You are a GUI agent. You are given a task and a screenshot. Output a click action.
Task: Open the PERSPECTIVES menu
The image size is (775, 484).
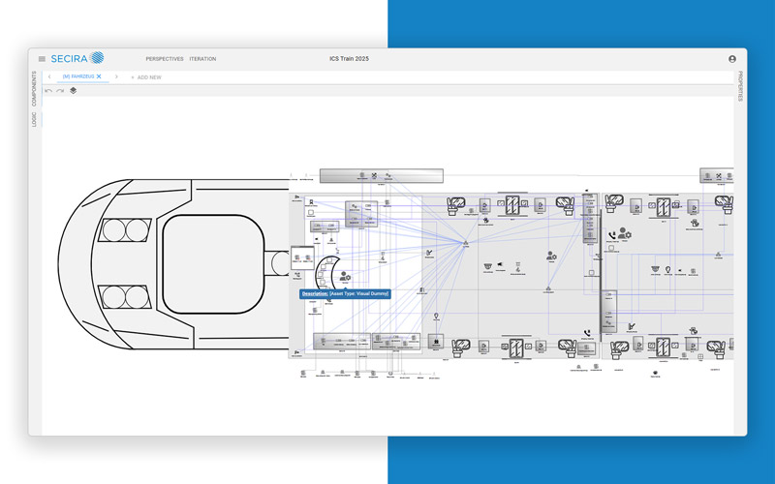click(x=165, y=59)
